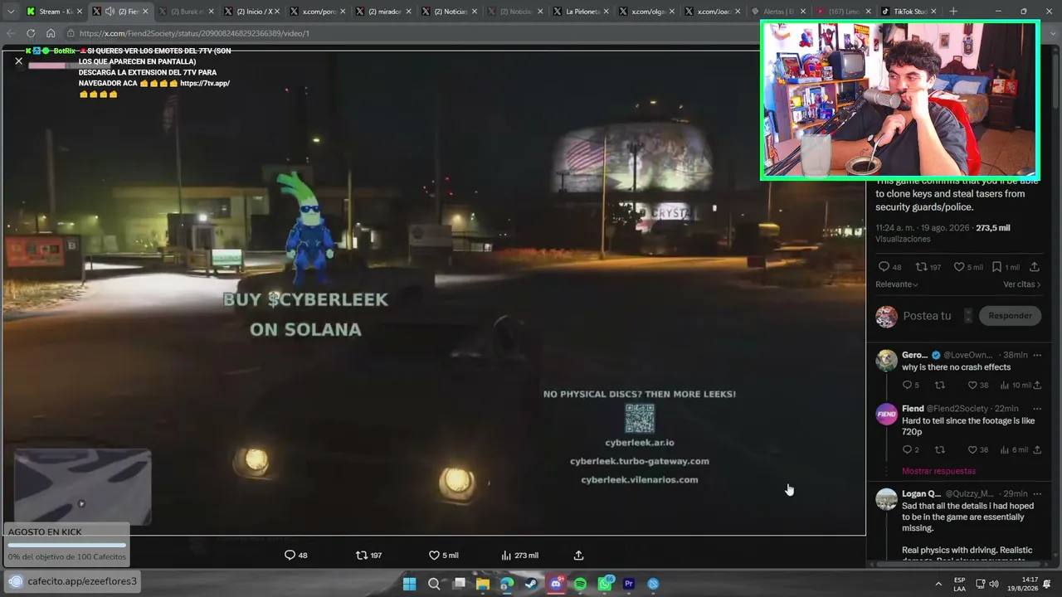Open a new browser tab
This screenshot has width=1062, height=597.
952,12
